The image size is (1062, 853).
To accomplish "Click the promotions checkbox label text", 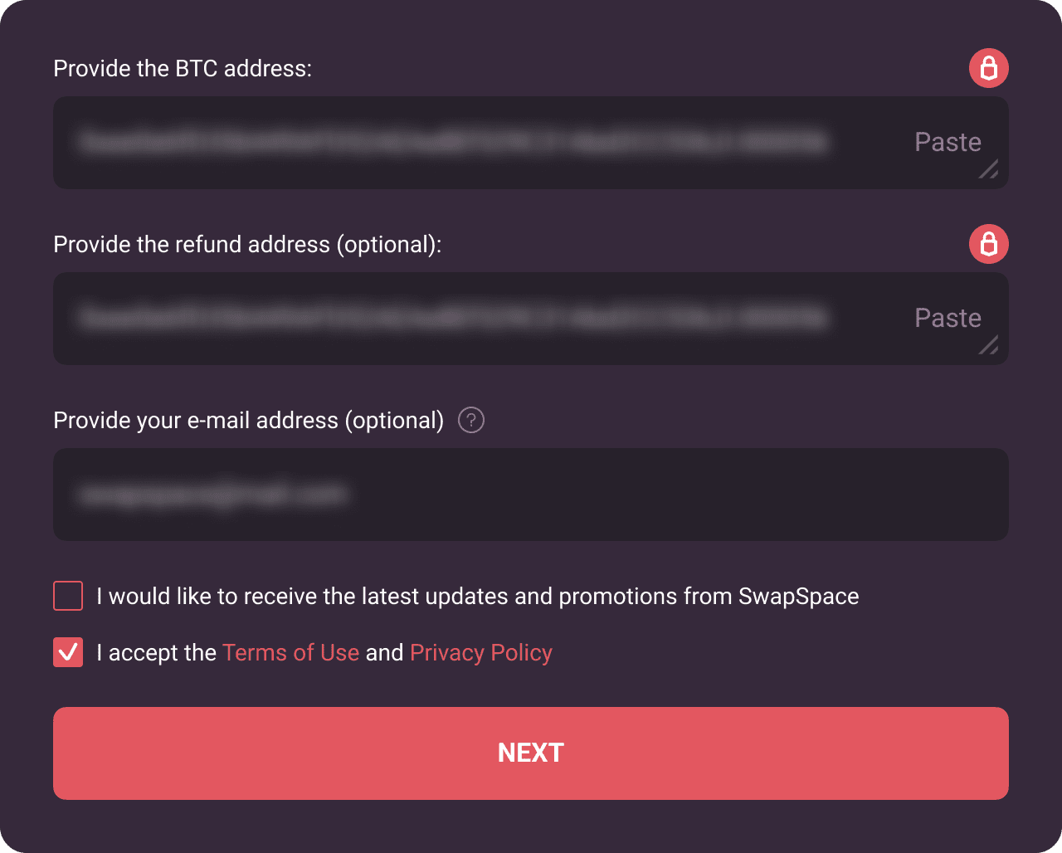I will click(x=477, y=597).
